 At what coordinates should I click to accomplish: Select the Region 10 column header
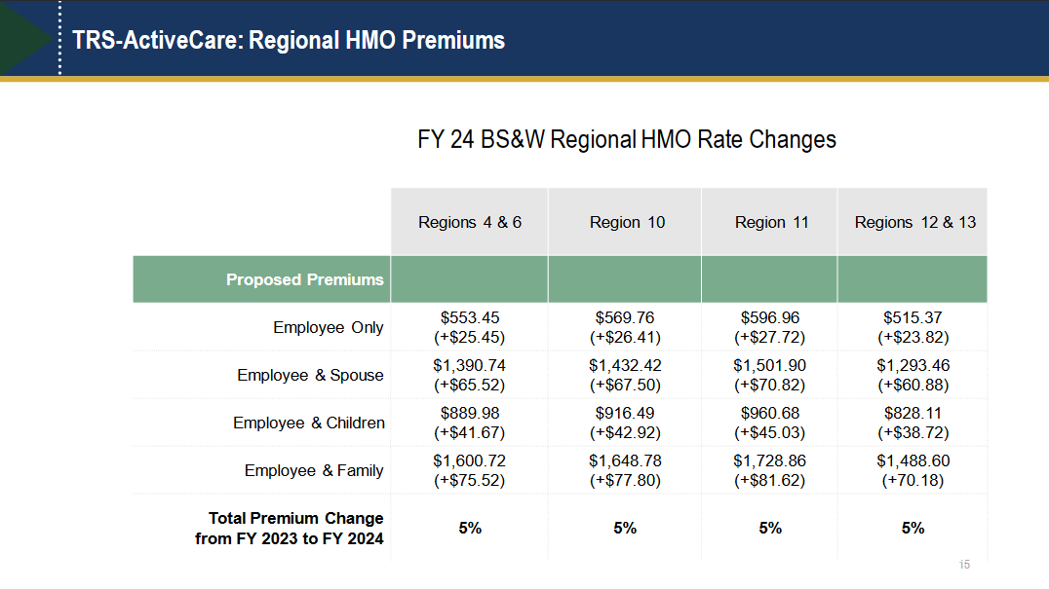coord(627,222)
